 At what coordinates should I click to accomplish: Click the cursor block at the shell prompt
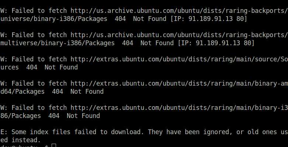[x=54, y=146]
